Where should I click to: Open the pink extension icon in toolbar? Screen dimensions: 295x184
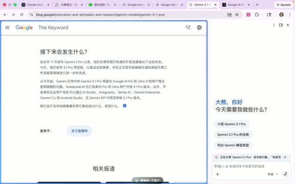(x=248, y=15)
